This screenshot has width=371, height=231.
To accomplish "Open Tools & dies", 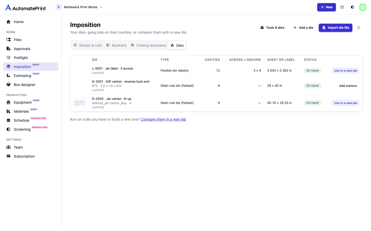I will [272, 28].
